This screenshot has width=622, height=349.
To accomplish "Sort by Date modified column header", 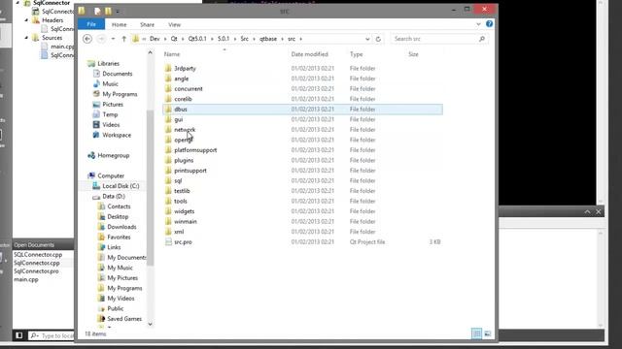I will (x=309, y=54).
